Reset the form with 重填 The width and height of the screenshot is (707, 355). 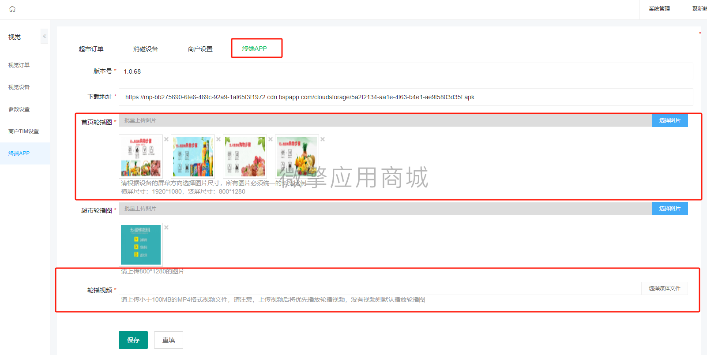coord(169,340)
